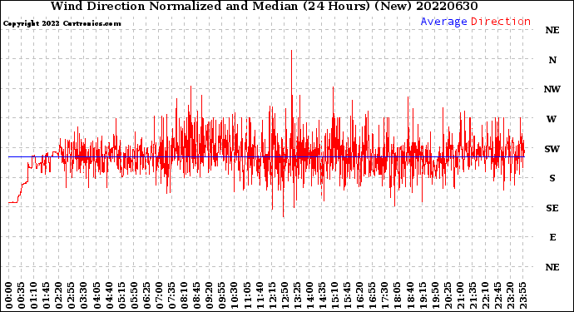
Task: Select the 03:30 time axis label
Action: click(x=84, y=295)
